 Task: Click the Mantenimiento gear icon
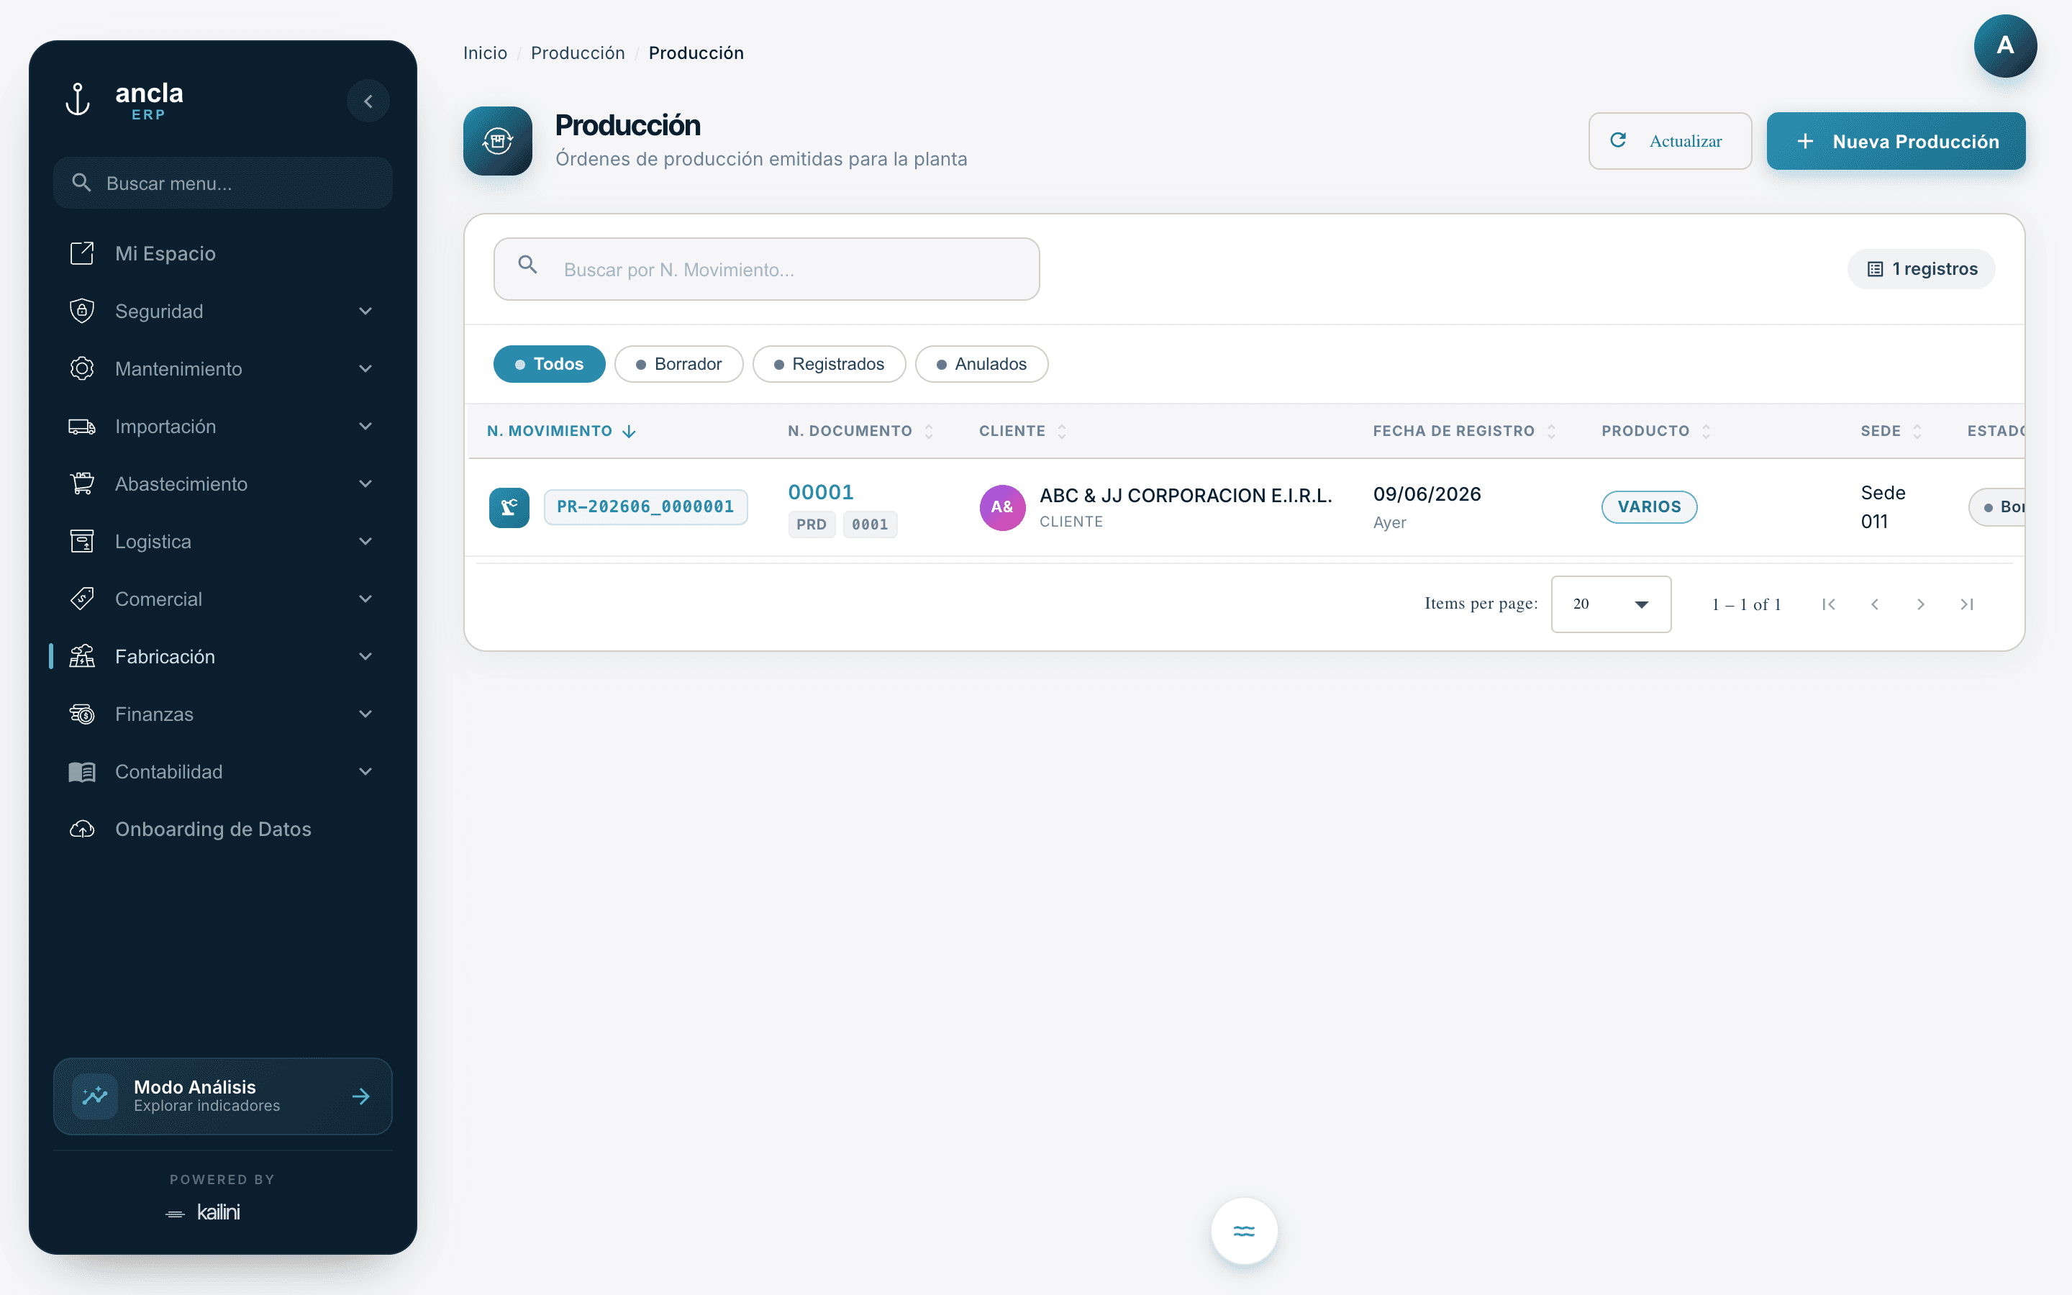tap(81, 368)
